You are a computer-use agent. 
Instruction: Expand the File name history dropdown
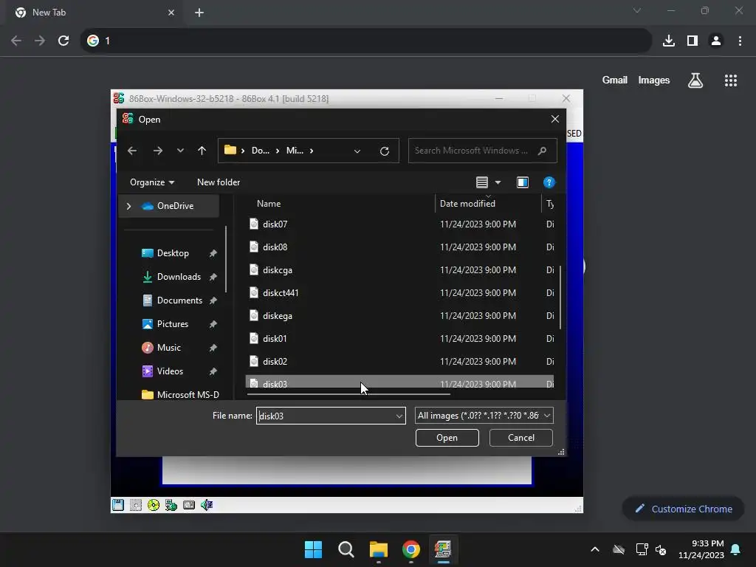click(399, 416)
